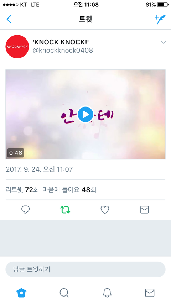Play the video with the blue play button
The height and width of the screenshot is (304, 171).
pyautogui.click(x=85, y=115)
